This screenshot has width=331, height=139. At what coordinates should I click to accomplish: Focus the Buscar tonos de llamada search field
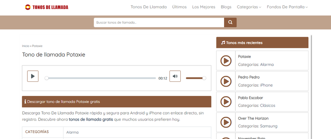click(x=159, y=23)
